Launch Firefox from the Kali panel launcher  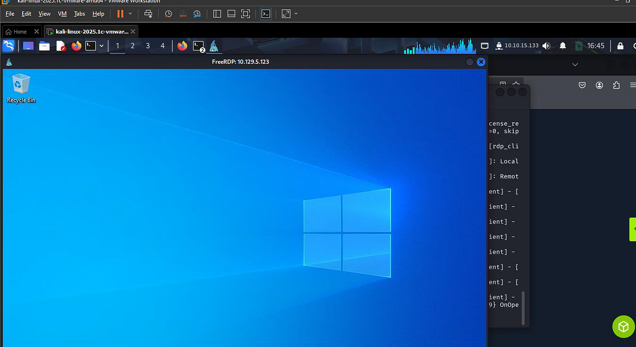tap(76, 46)
